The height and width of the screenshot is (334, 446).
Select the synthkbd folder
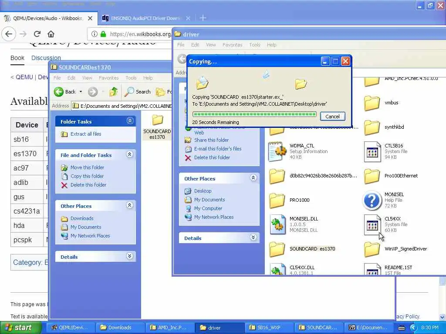click(x=384, y=127)
